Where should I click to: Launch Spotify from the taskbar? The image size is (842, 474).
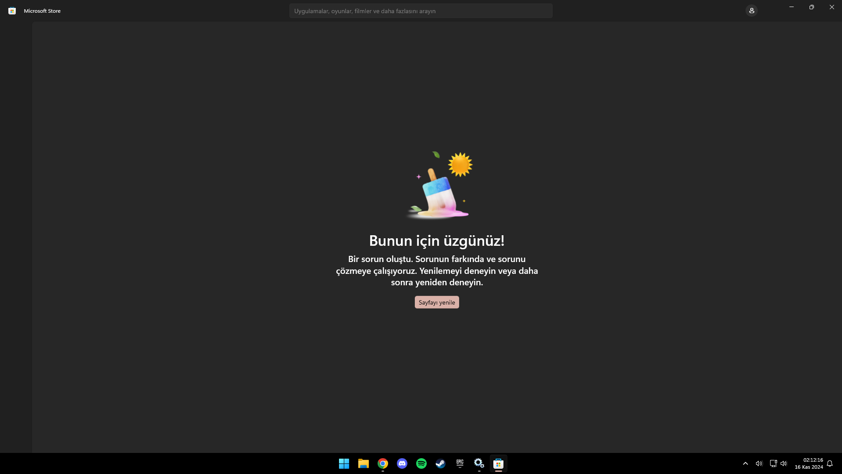coord(421,463)
